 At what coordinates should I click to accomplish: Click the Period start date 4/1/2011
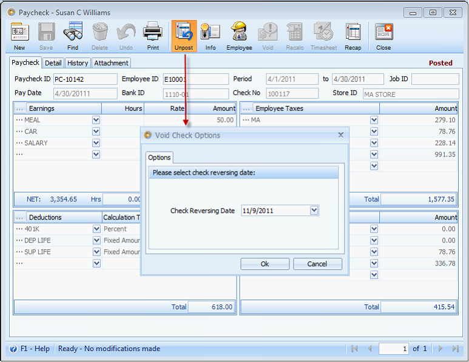(292, 79)
